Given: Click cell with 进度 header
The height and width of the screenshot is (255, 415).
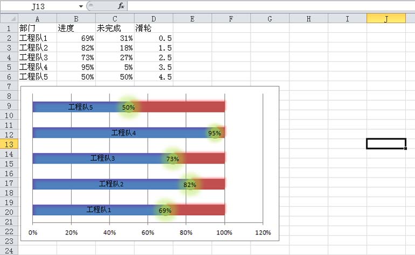Looking at the screenshot, I should click(76, 29).
